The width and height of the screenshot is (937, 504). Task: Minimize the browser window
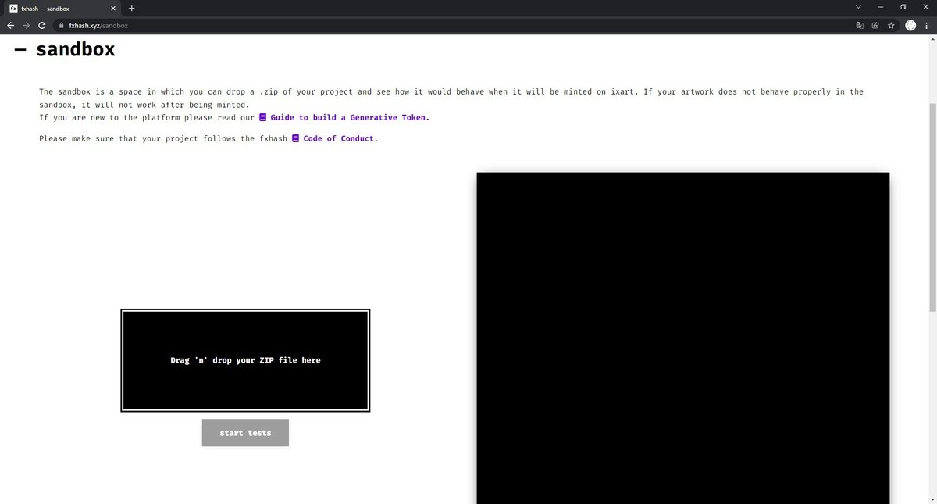point(881,7)
